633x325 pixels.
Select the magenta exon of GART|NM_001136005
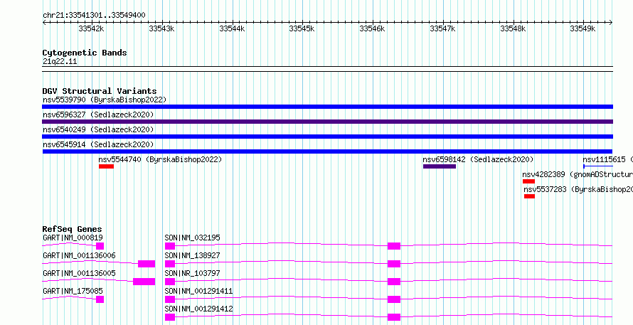[x=144, y=282]
